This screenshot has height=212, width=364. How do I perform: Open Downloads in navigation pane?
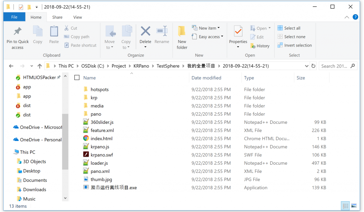pyautogui.click(x=32, y=190)
